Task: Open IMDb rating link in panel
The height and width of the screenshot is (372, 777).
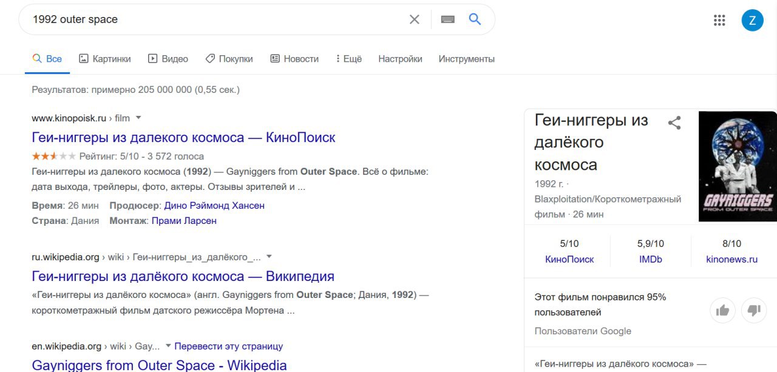Action: [x=651, y=259]
